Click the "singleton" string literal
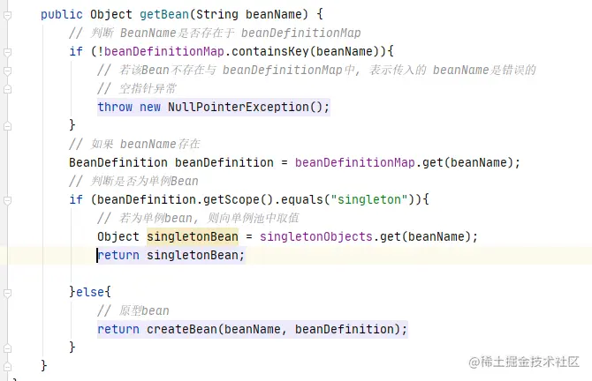Image resolution: width=592 pixels, height=381 pixels. [x=371, y=199]
